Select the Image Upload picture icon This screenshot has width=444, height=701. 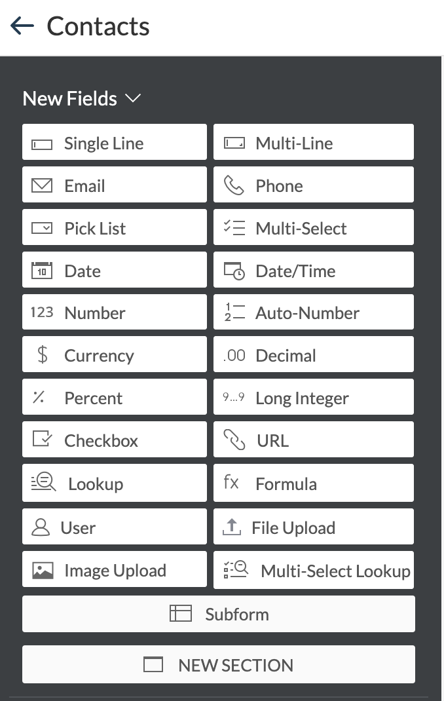(x=42, y=569)
